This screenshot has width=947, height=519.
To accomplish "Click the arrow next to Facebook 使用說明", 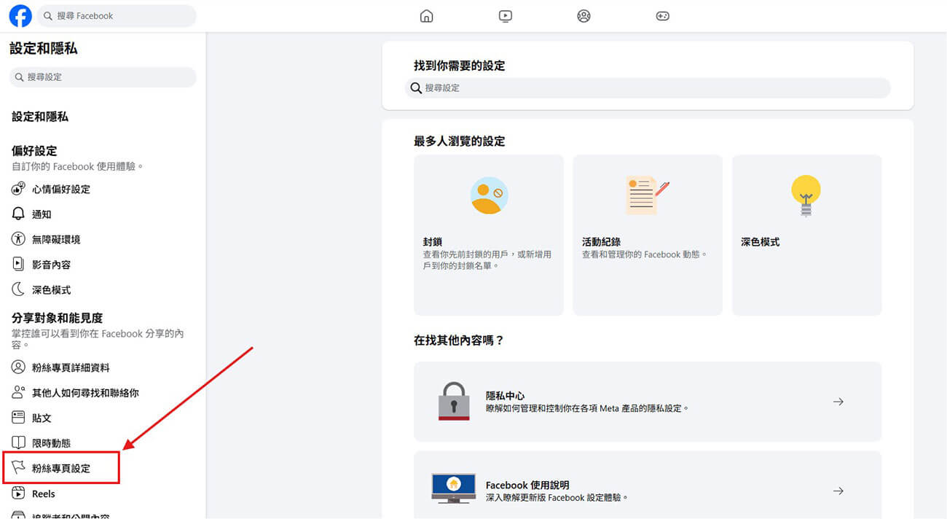I will click(x=838, y=491).
